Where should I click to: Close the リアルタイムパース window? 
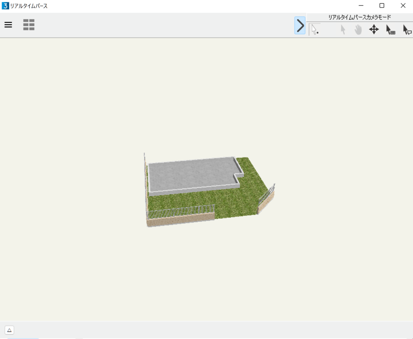coord(403,6)
